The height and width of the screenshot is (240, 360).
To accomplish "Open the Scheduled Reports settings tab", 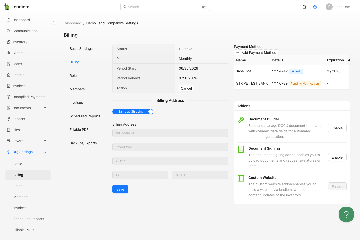I will coord(85,116).
